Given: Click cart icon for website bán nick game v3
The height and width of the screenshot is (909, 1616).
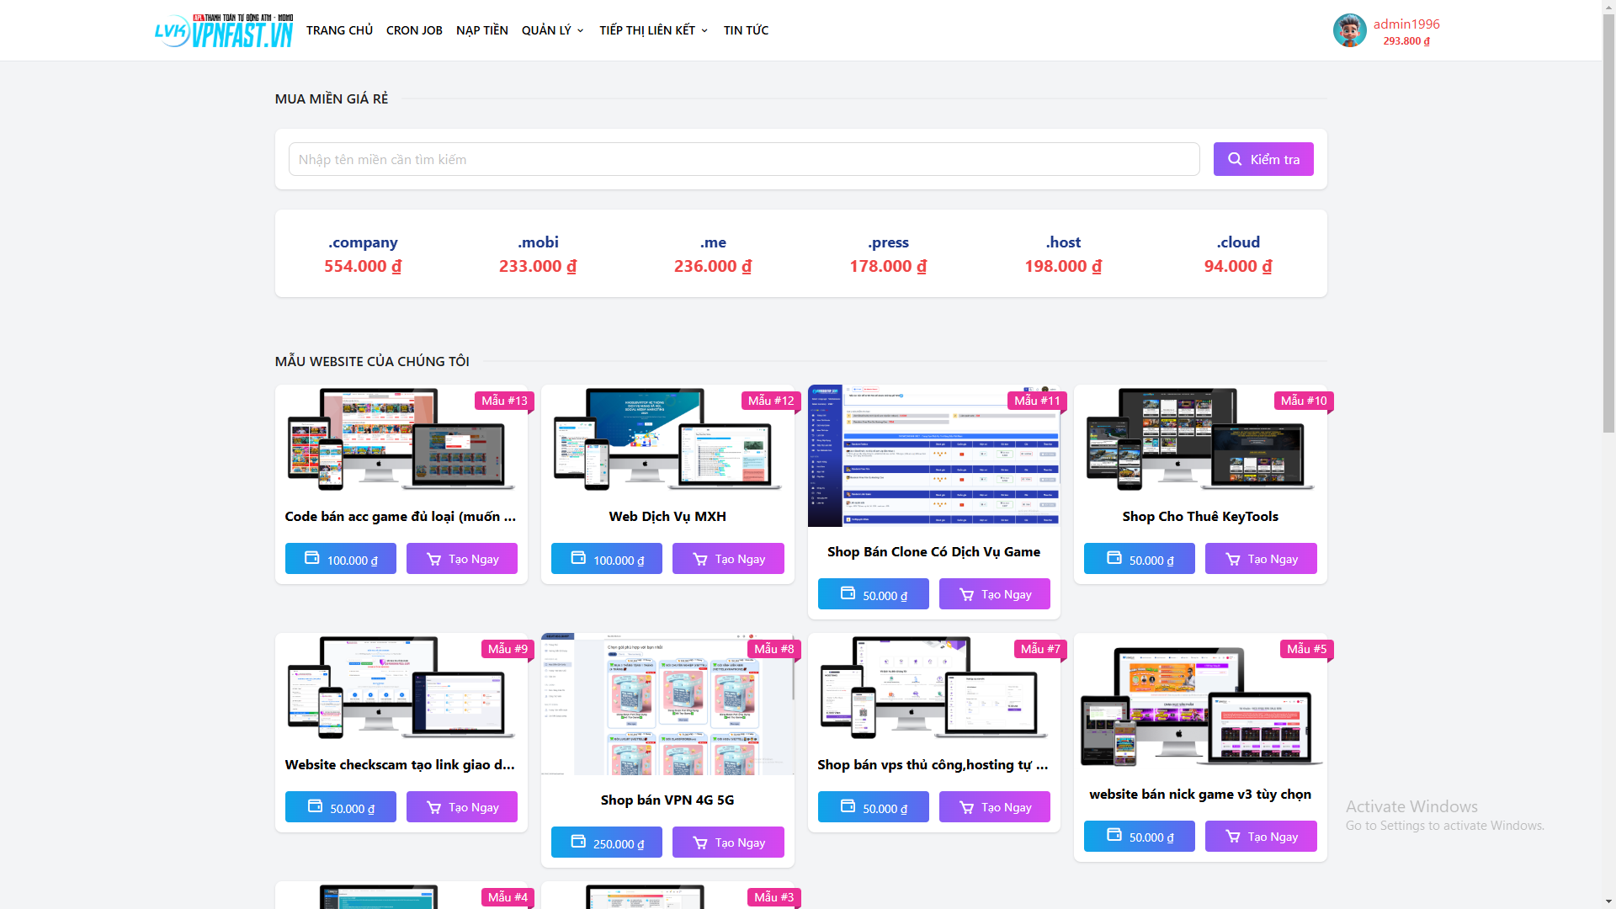Looking at the screenshot, I should coord(1232,837).
